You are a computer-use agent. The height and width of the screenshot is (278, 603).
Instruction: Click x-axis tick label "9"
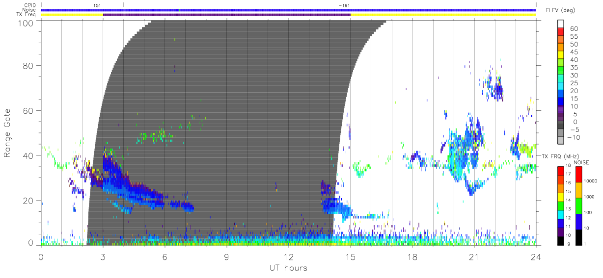(x=227, y=257)
